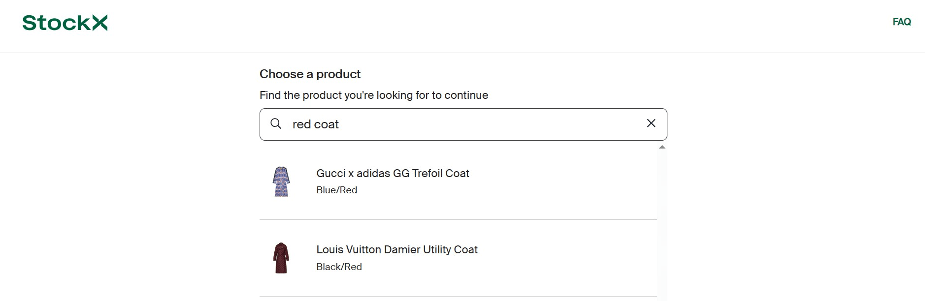
Task: Click inside the product search field
Action: pyautogui.click(x=443, y=124)
